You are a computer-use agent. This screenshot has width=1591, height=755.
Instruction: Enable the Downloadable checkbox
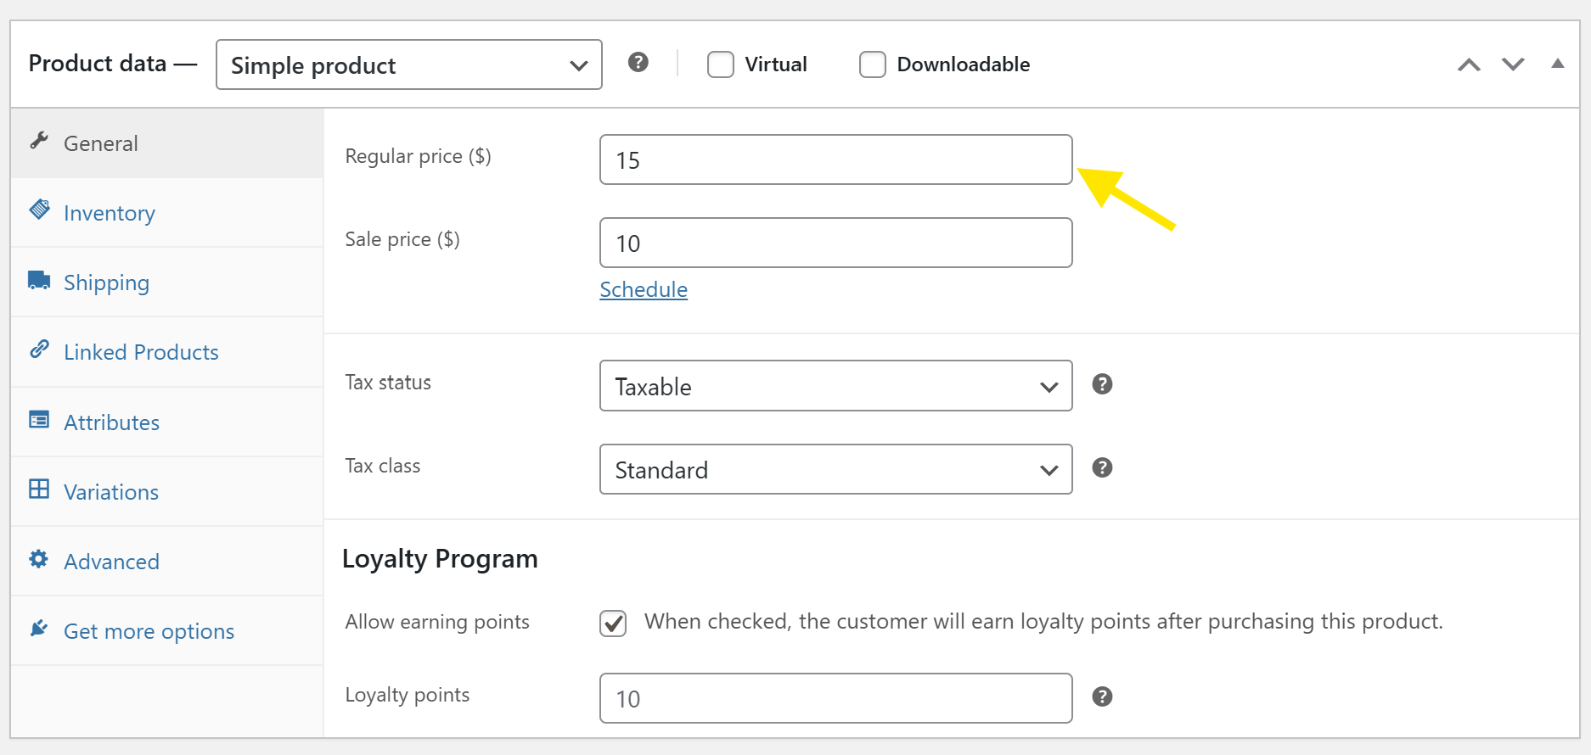(x=873, y=64)
